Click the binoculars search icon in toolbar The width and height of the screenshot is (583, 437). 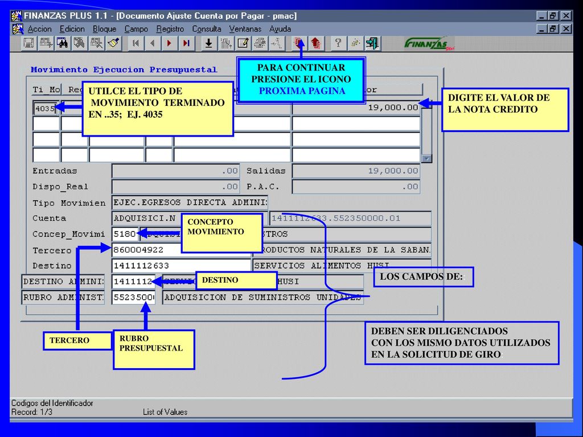(62, 43)
